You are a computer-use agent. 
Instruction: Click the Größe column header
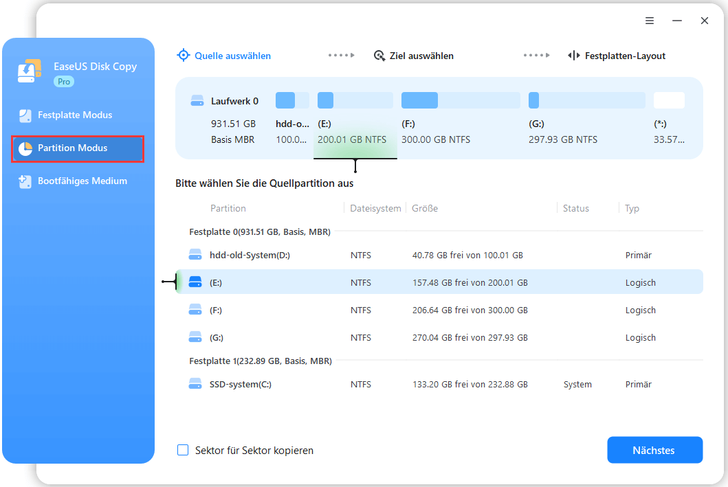pyautogui.click(x=425, y=208)
